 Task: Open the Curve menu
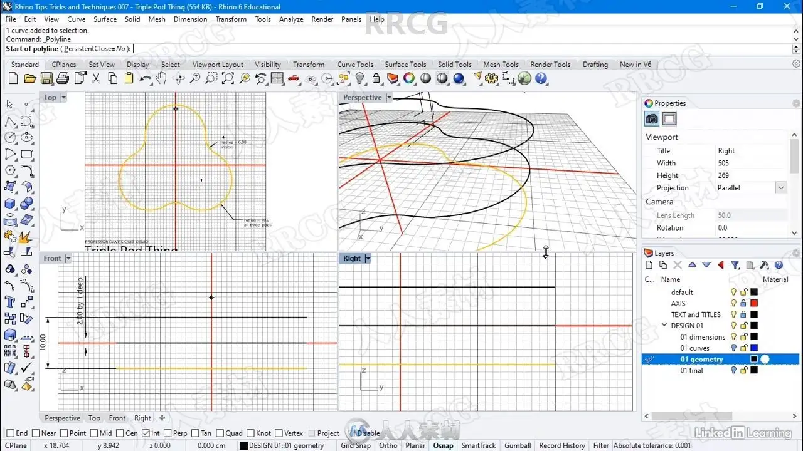click(76, 19)
